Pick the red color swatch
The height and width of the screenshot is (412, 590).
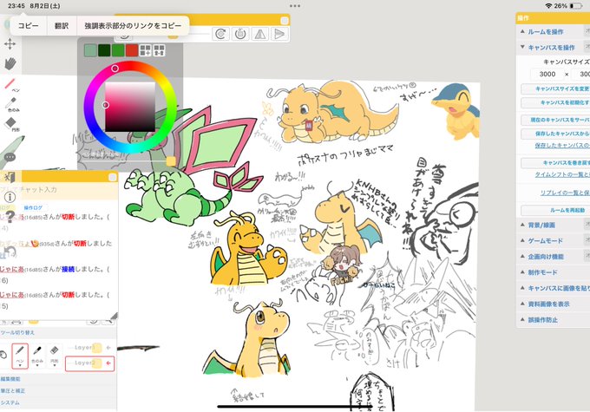[132, 50]
